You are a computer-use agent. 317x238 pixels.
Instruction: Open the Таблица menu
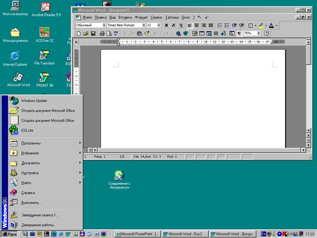pyautogui.click(x=172, y=17)
